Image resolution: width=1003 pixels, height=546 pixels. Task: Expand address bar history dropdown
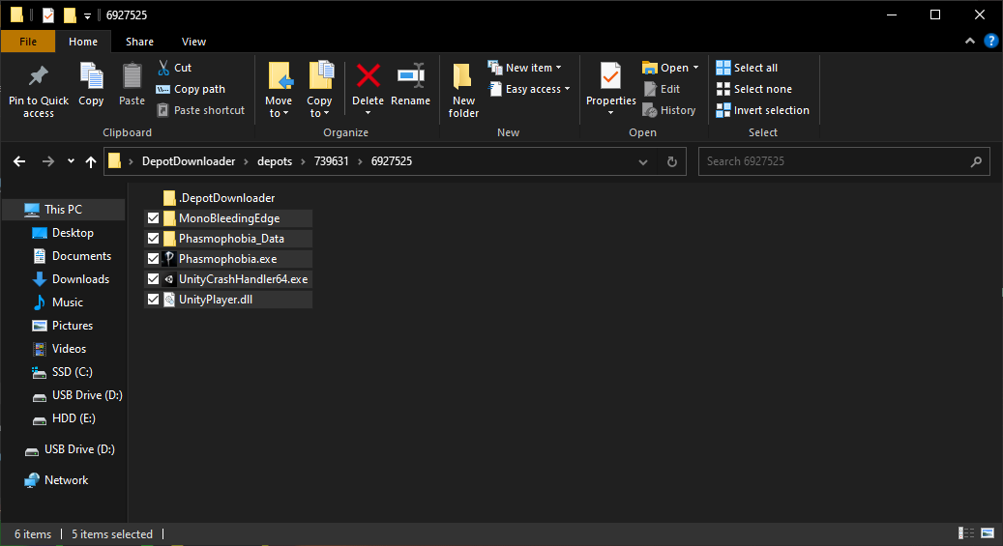(643, 161)
